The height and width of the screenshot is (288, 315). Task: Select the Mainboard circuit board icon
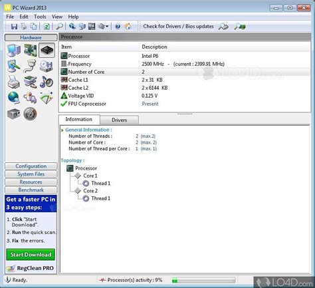coord(30,51)
